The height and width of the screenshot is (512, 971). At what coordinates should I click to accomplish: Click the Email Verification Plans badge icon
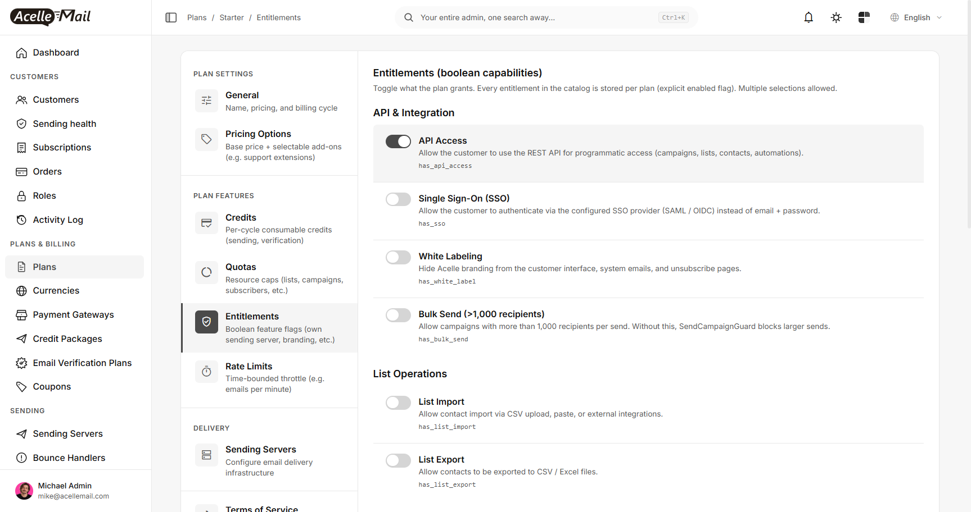(21, 363)
